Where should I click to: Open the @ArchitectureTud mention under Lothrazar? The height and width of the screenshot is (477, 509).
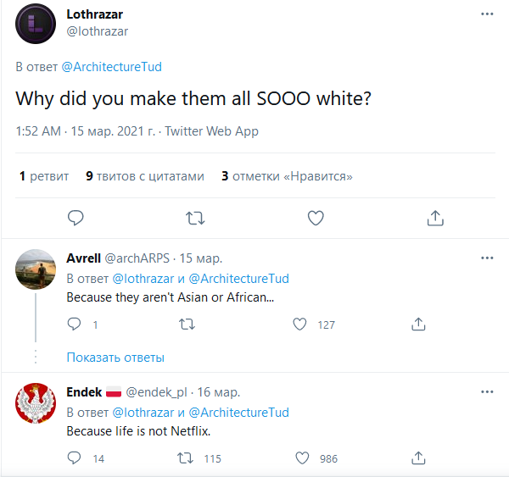coord(111,66)
